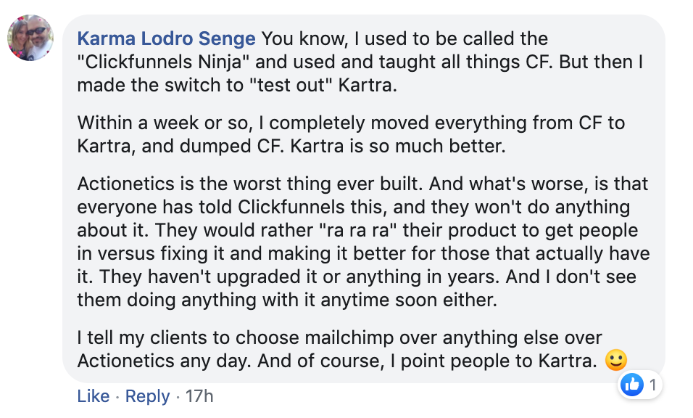Screen dimensions: 693x418
Task: Click the sentence "Kartra is so much better."
Action: pyautogui.click(x=402, y=145)
